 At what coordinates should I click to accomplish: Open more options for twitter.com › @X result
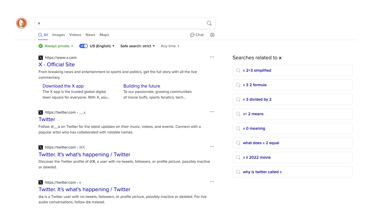[212, 147]
